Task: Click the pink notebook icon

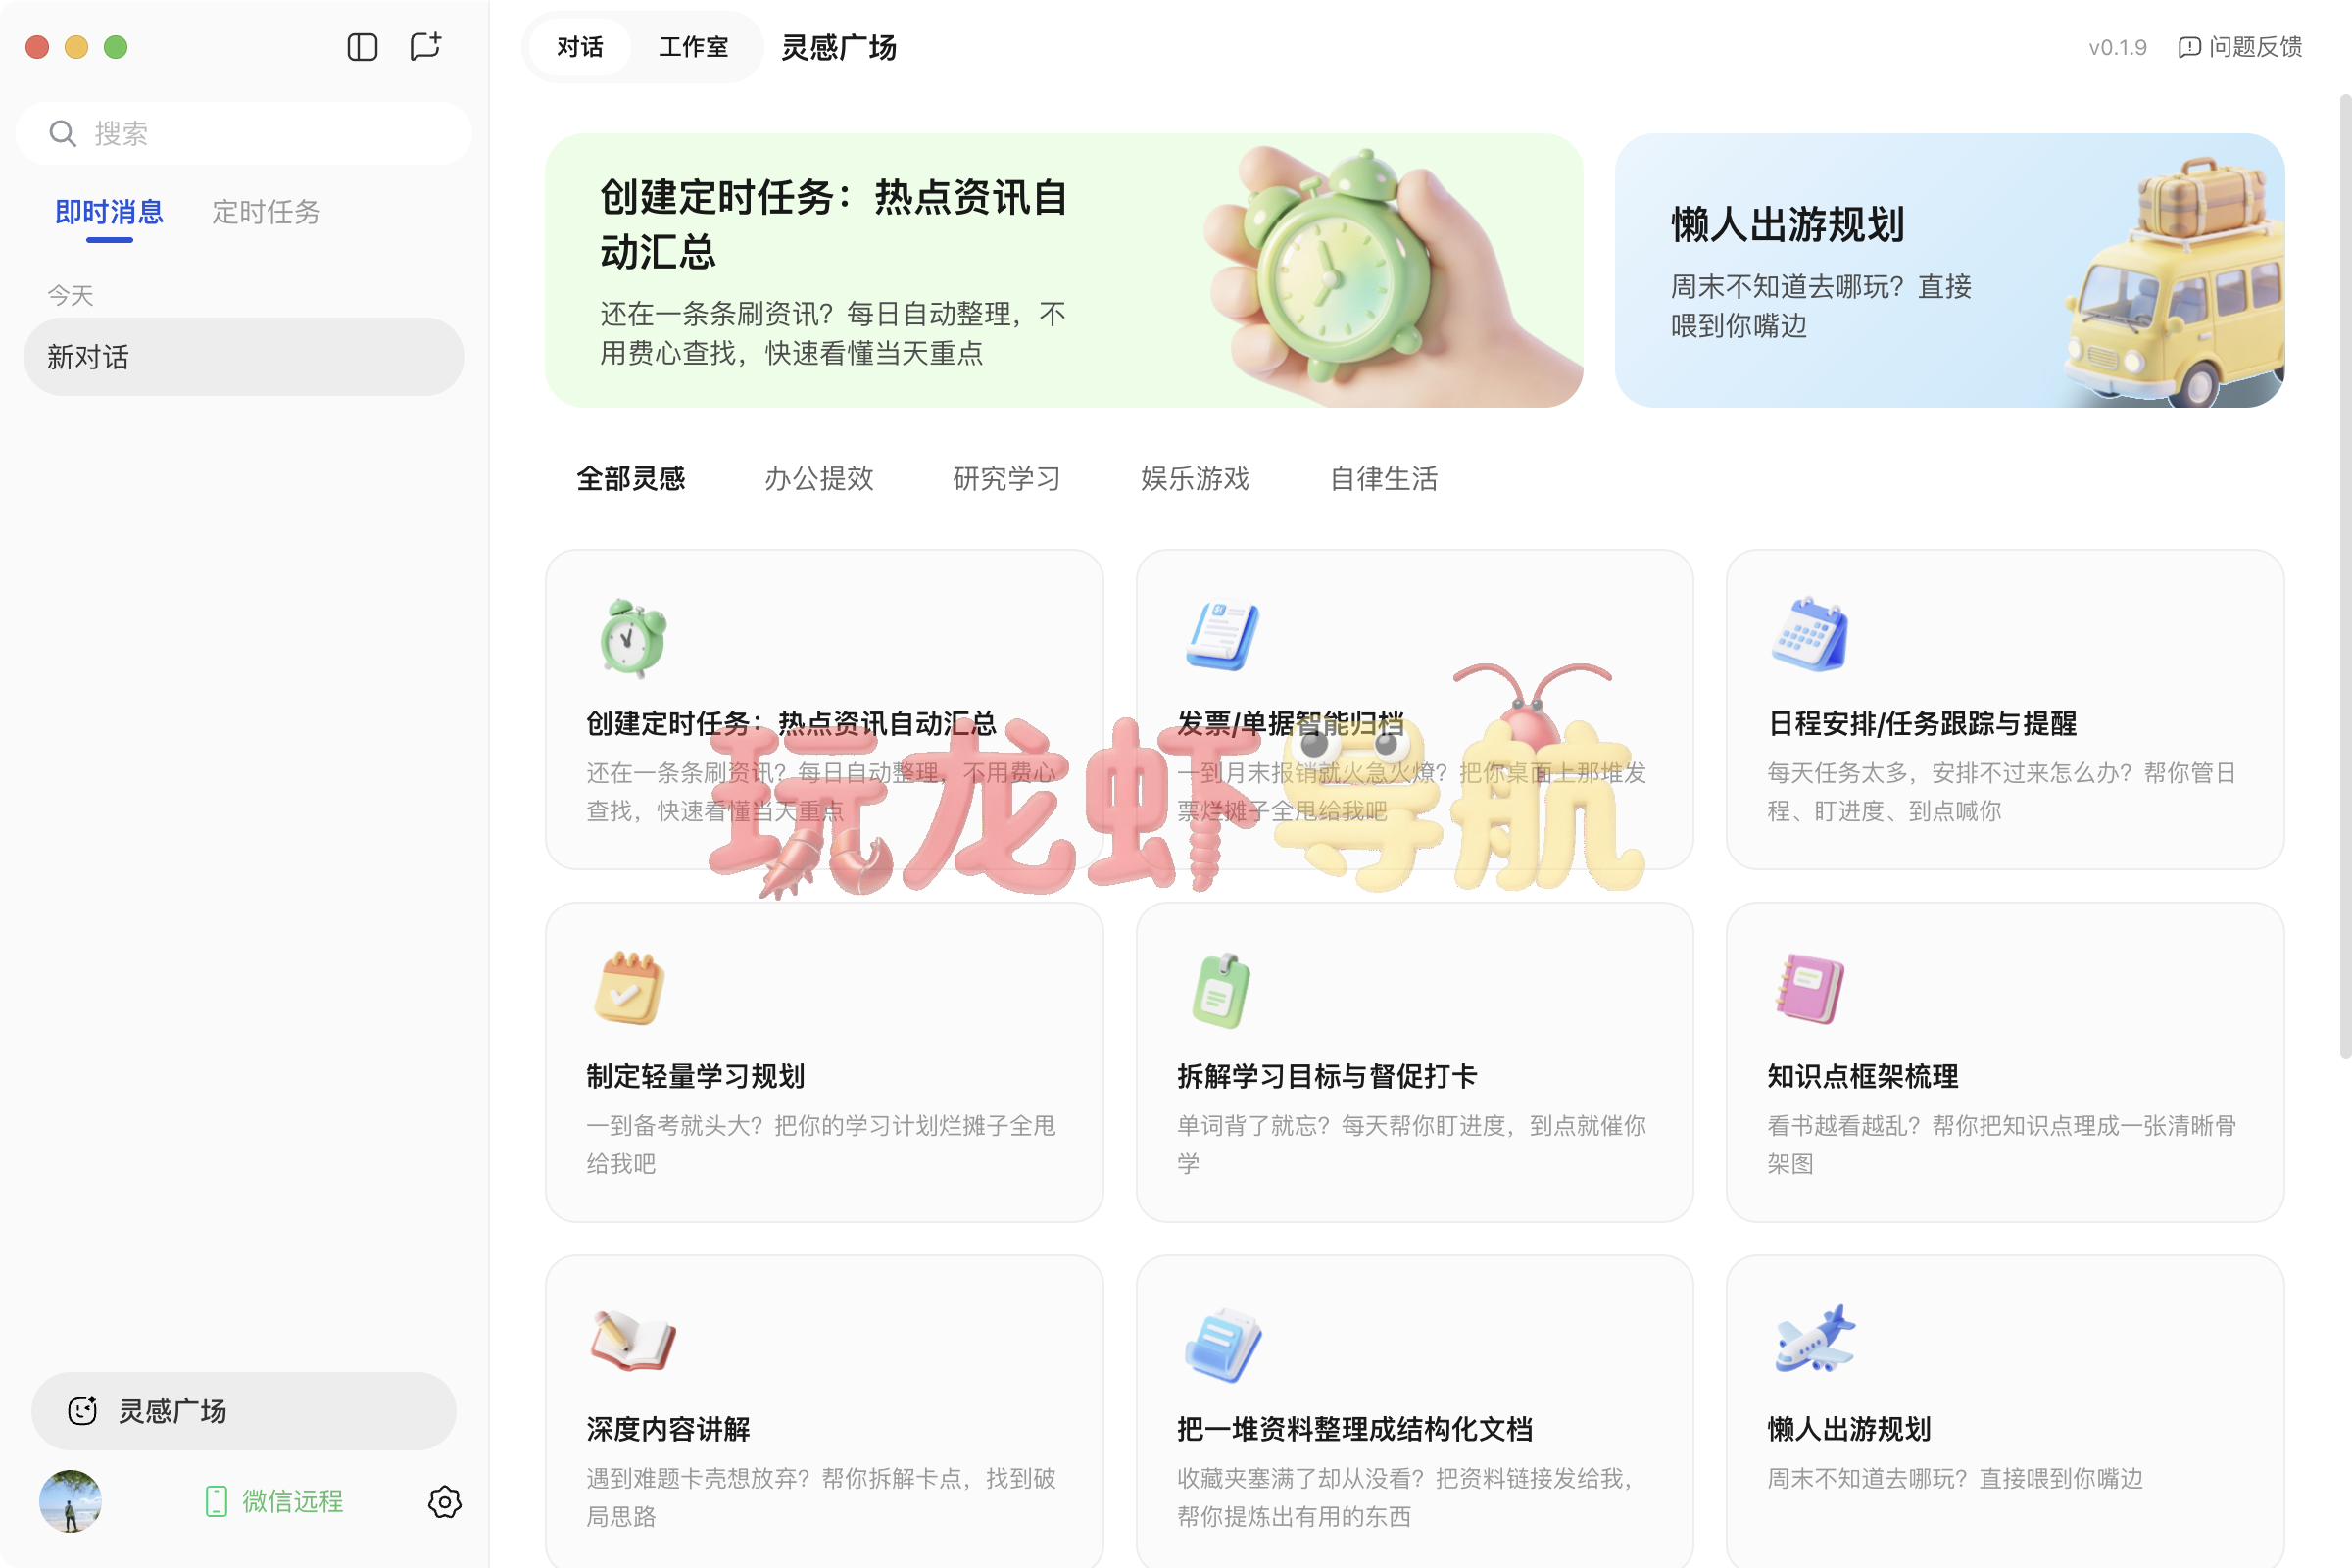Action: click(1809, 989)
